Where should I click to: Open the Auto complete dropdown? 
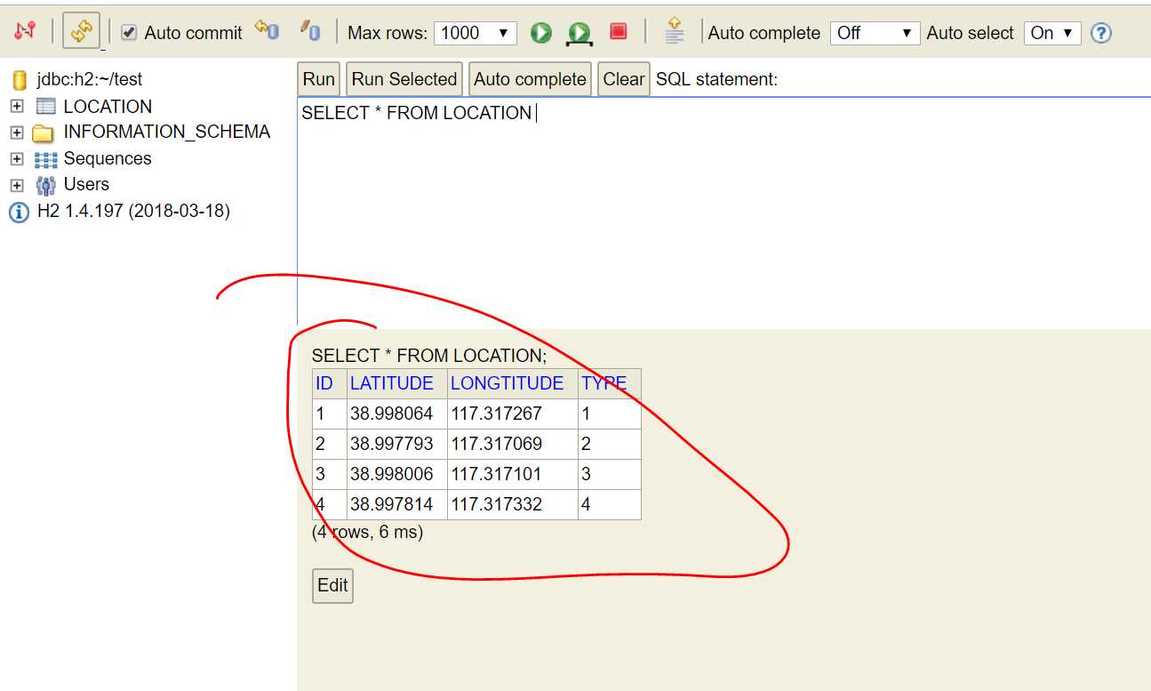click(x=875, y=33)
